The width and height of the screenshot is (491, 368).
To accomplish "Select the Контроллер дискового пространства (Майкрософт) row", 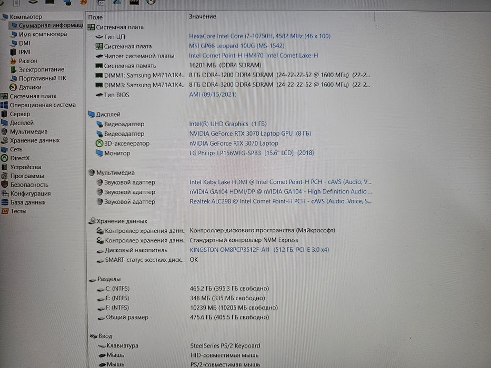I will pos(215,231).
